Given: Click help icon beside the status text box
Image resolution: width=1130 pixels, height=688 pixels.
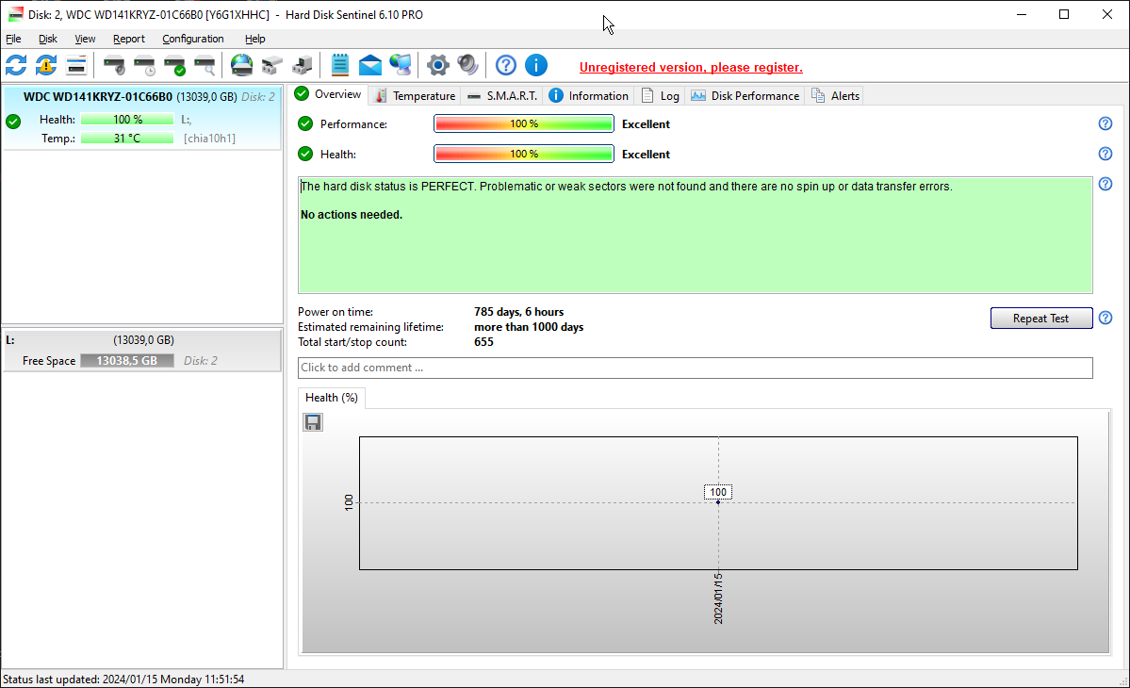Looking at the screenshot, I should coord(1105,185).
